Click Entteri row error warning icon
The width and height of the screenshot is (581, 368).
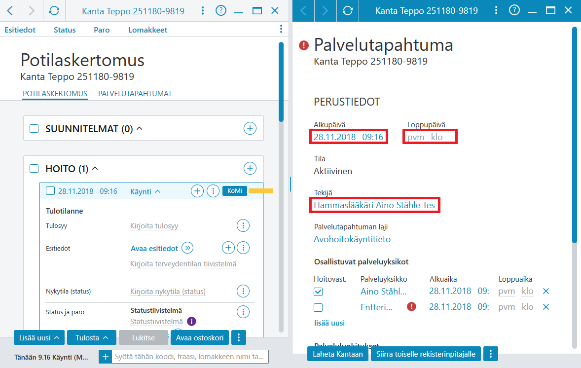click(x=411, y=306)
